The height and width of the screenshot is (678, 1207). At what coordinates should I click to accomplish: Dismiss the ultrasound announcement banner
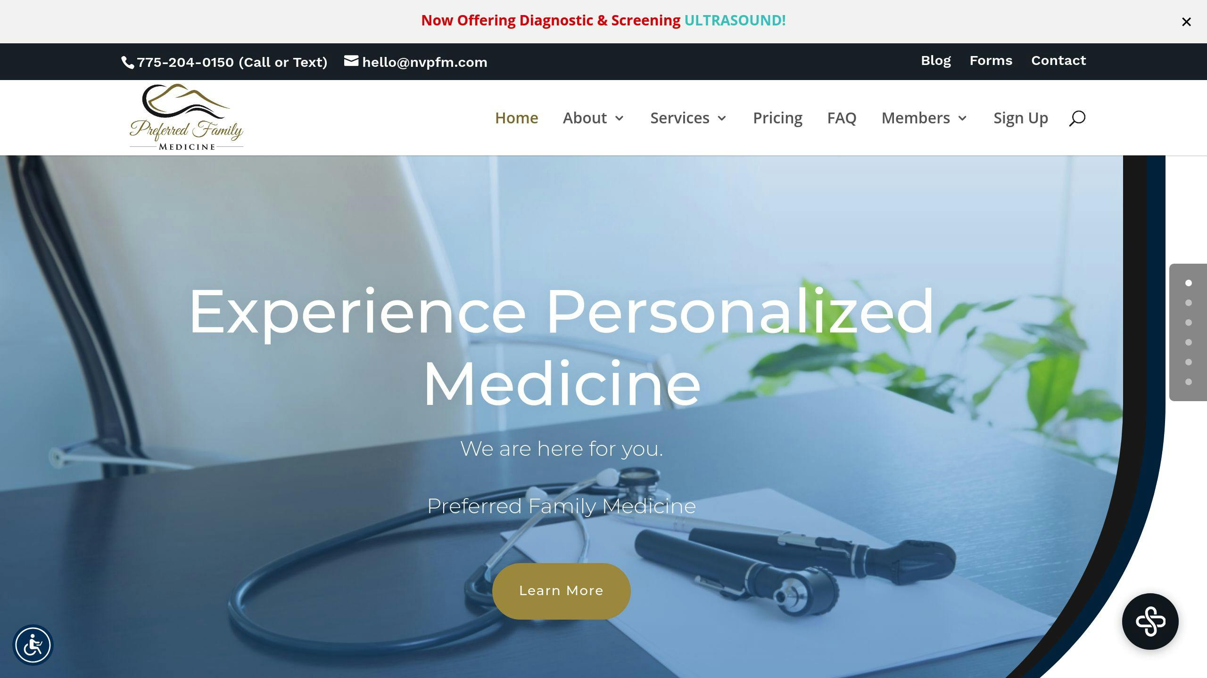pyautogui.click(x=1186, y=22)
